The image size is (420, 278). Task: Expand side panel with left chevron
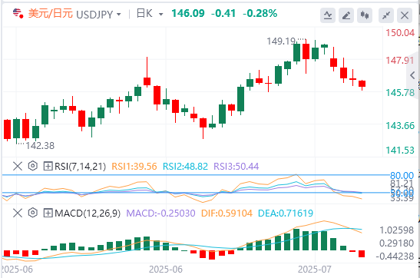point(413,75)
